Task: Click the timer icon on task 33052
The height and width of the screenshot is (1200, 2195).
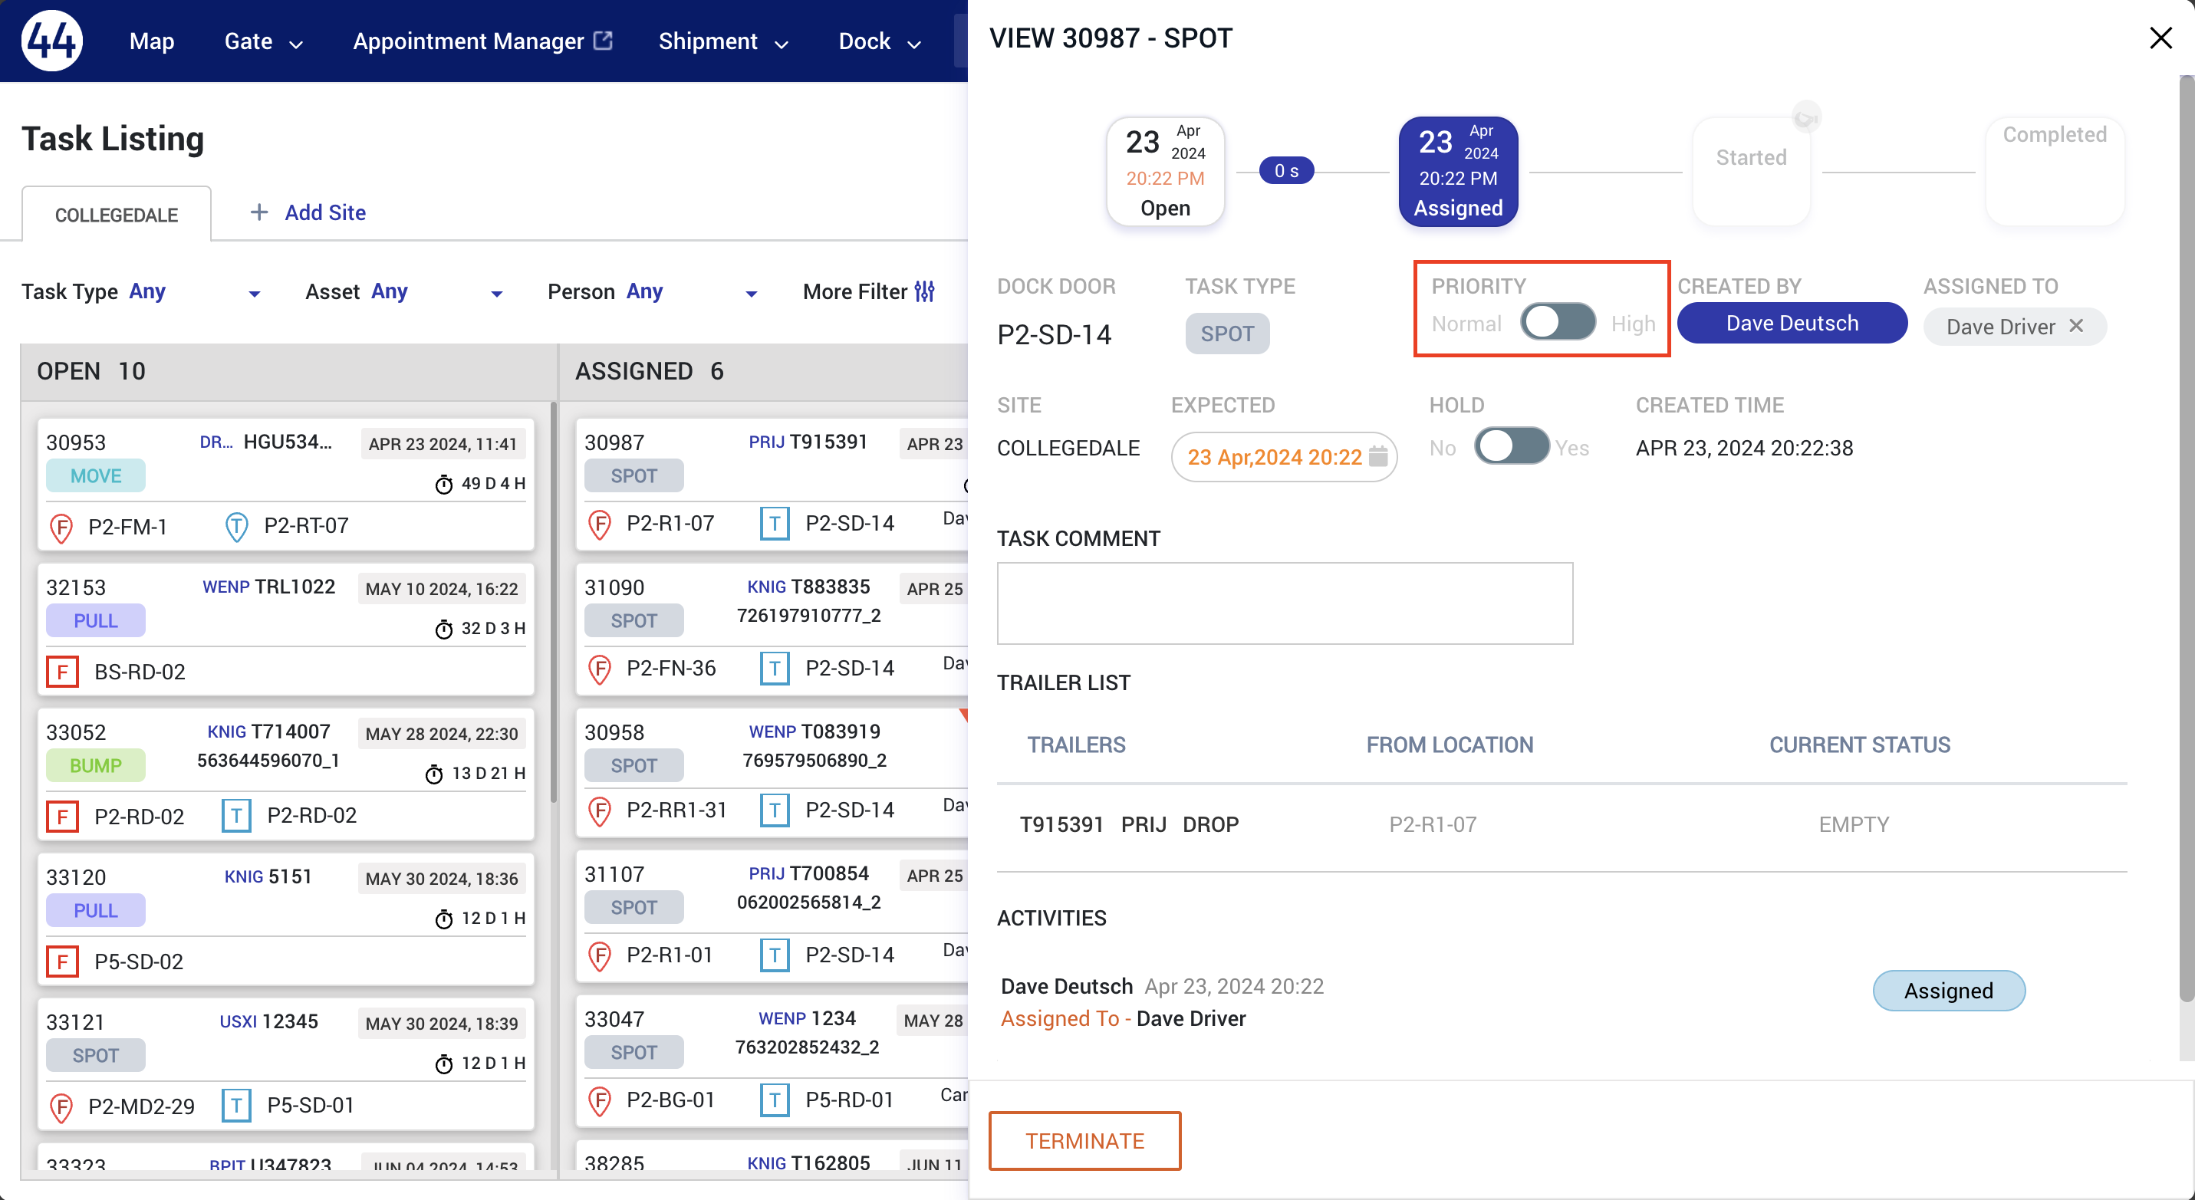Action: click(434, 774)
